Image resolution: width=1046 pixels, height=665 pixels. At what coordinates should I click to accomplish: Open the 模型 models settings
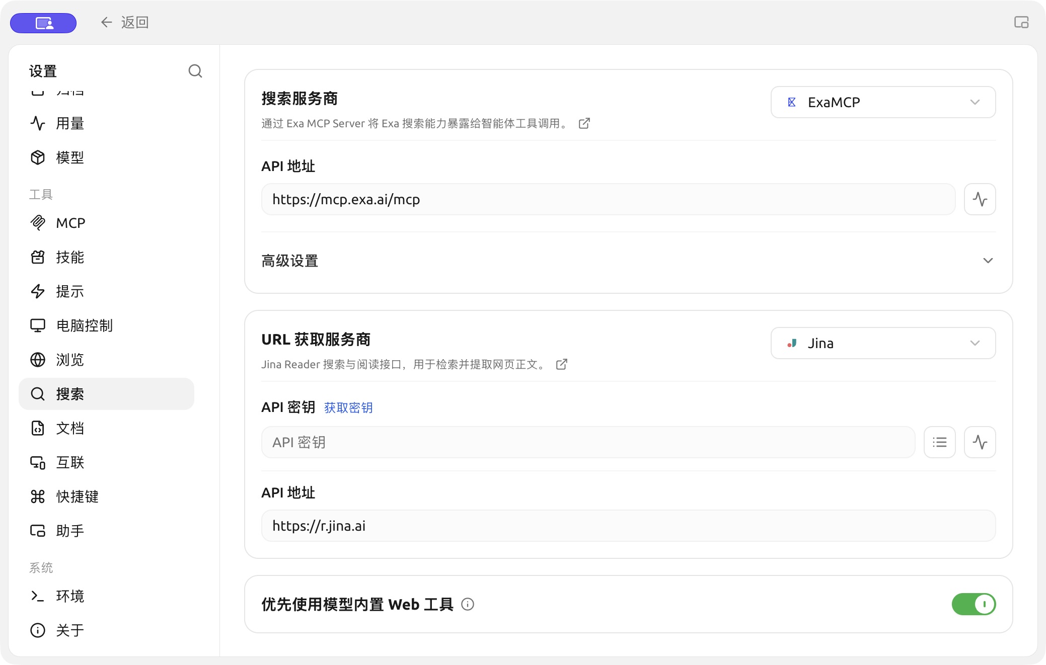coord(106,157)
